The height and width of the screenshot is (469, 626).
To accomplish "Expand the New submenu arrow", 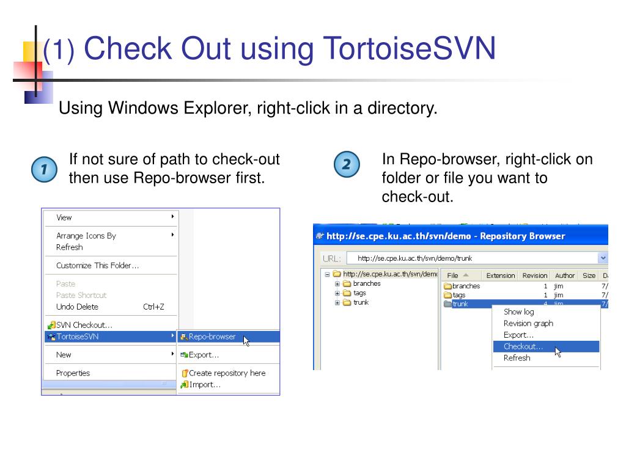I will [x=172, y=354].
